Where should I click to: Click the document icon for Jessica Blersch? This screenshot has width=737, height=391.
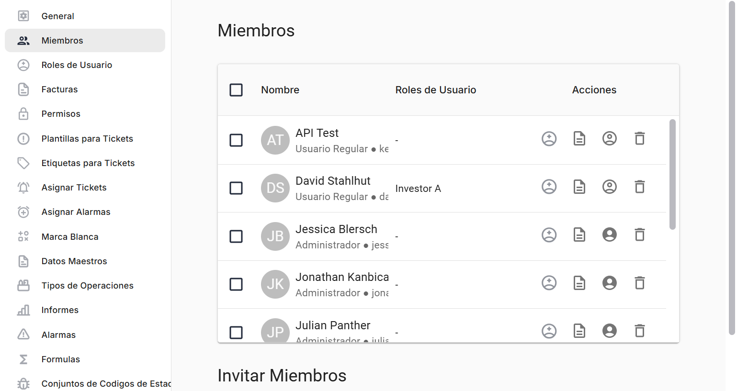coord(579,235)
